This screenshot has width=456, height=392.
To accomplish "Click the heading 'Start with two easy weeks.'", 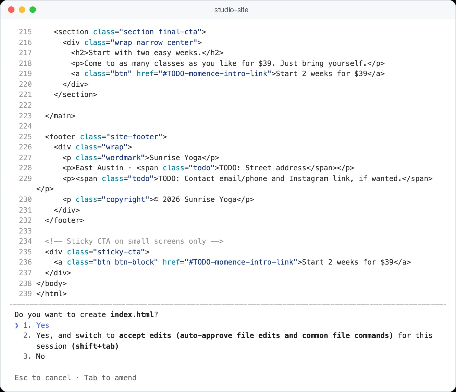I will click(145, 53).
